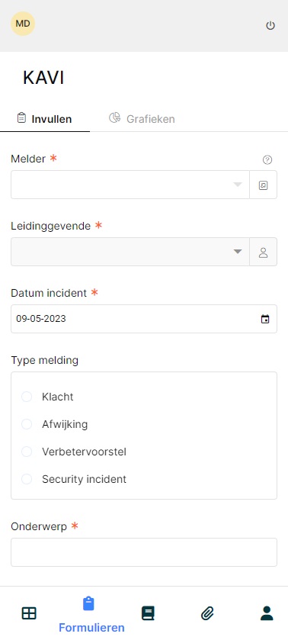The width and height of the screenshot is (288, 640).
Task: Expand the Leidinggevende dropdown arrow
Action: tap(238, 252)
